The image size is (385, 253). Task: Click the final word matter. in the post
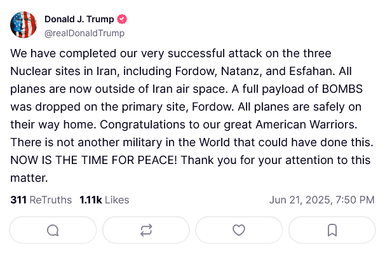click(x=29, y=178)
